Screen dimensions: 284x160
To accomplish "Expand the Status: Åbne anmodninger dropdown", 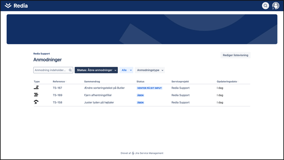I will pyautogui.click(x=96, y=70).
